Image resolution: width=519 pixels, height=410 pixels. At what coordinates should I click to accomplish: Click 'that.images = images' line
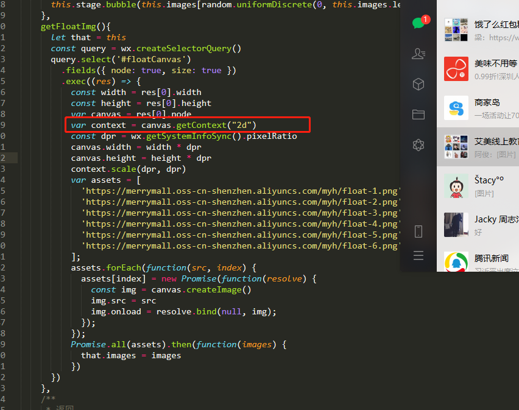click(131, 355)
